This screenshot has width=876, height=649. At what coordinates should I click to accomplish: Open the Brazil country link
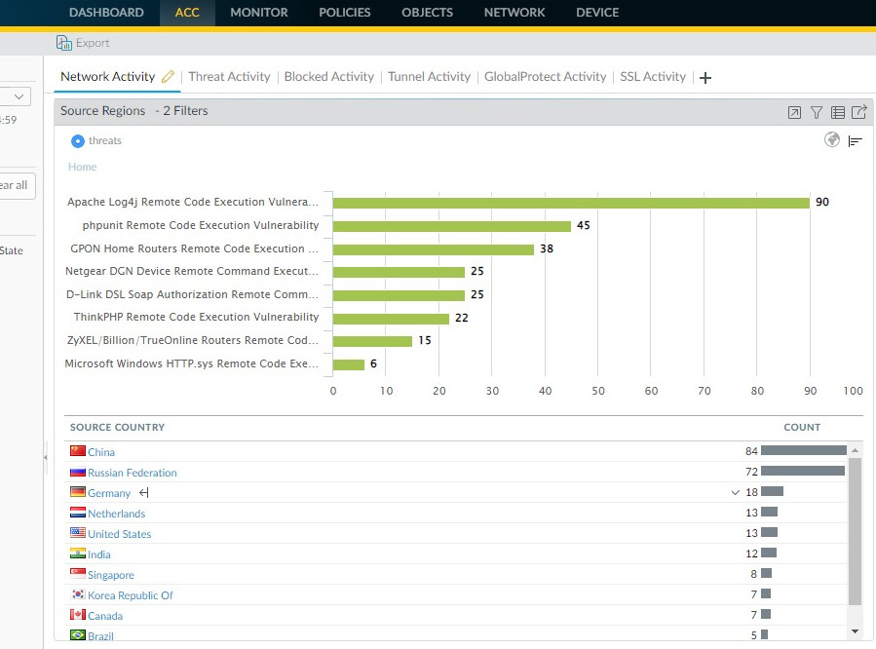click(x=100, y=636)
